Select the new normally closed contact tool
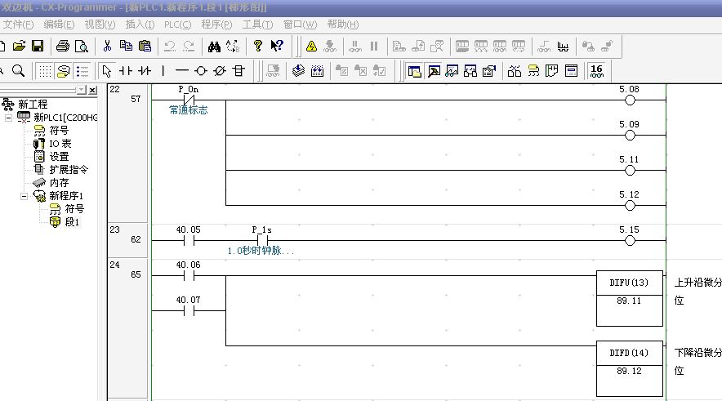Viewport: 722px width, 401px height. (145, 71)
